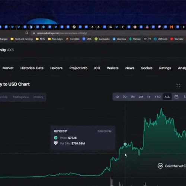186x186 pixels.
Task: Click the AXS ticker symbol label
Action: point(10,50)
